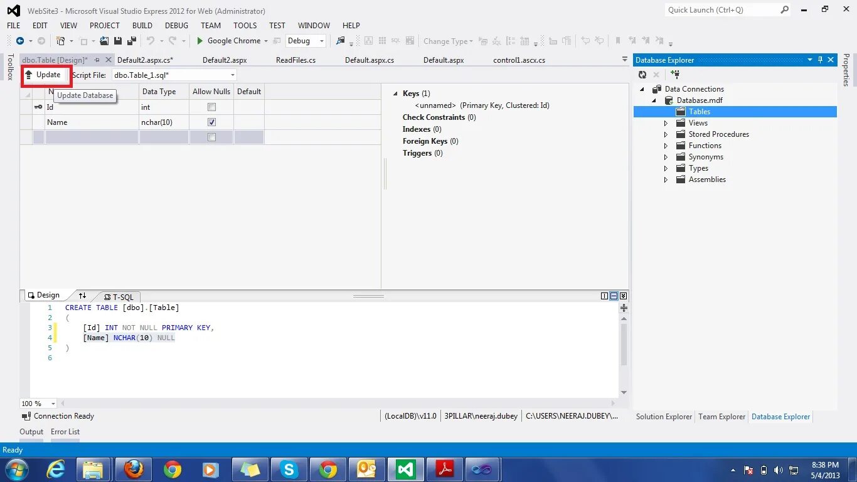Toggle Allow Nulls in the empty row
This screenshot has width=857, height=482.
[211, 137]
